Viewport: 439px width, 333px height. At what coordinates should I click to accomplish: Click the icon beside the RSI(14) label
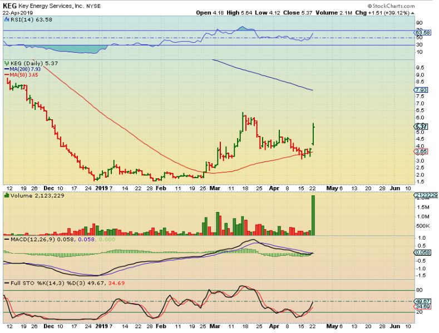(x=7, y=19)
